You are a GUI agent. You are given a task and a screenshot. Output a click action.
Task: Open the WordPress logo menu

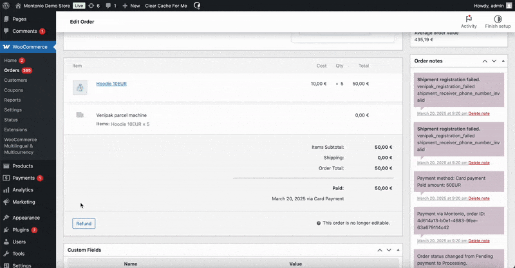(6, 6)
